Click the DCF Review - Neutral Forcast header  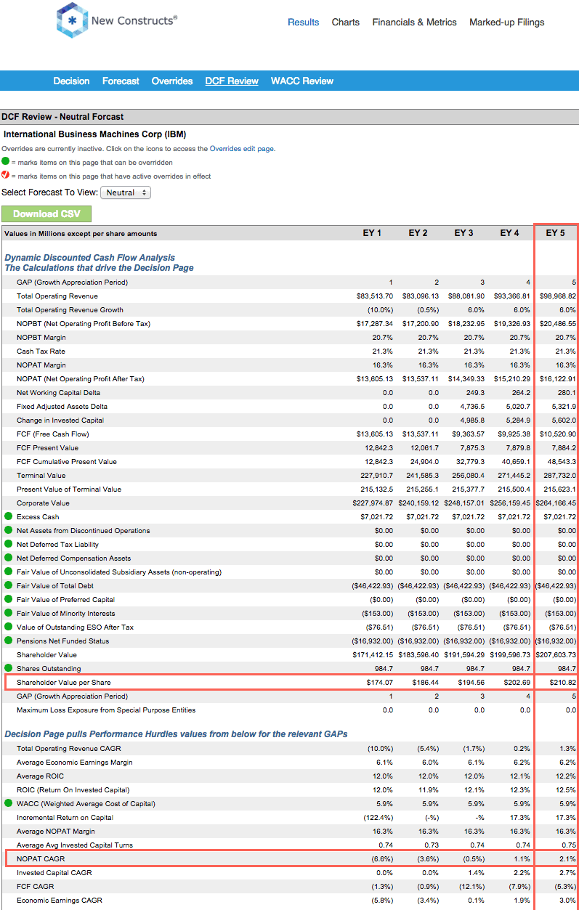click(62, 116)
